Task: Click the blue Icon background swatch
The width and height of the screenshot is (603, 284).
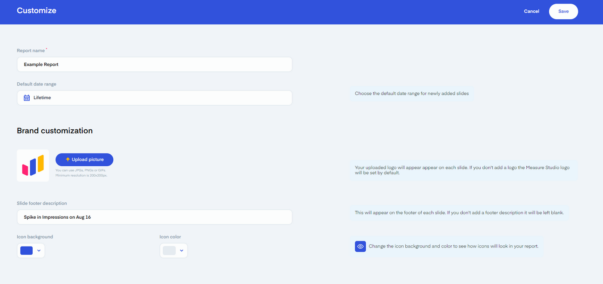Action: point(27,250)
